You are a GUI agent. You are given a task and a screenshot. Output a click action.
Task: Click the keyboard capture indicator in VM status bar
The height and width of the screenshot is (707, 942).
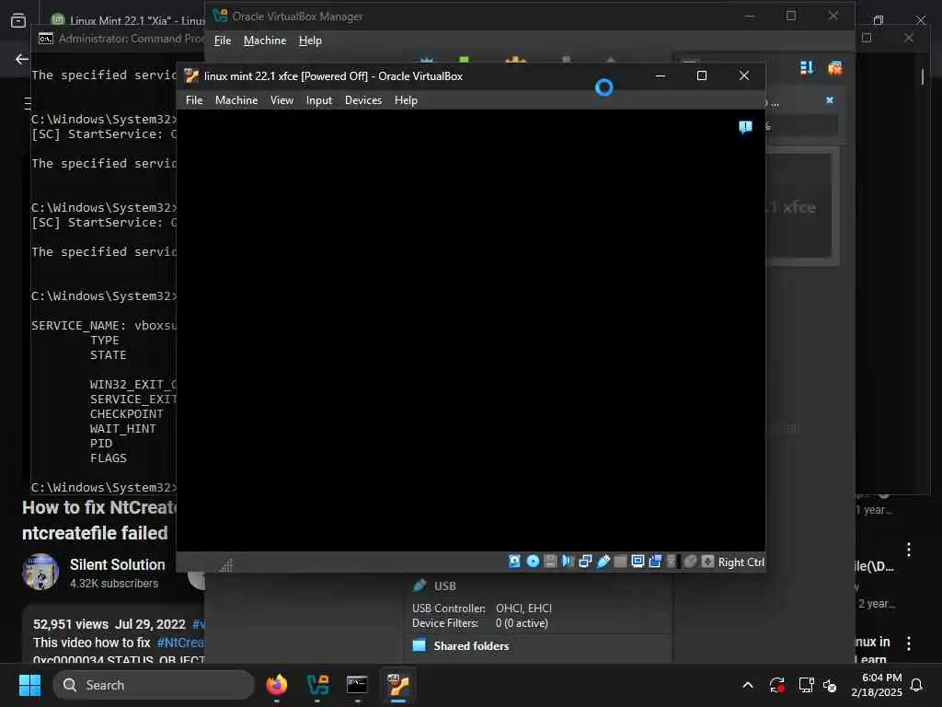(x=707, y=561)
